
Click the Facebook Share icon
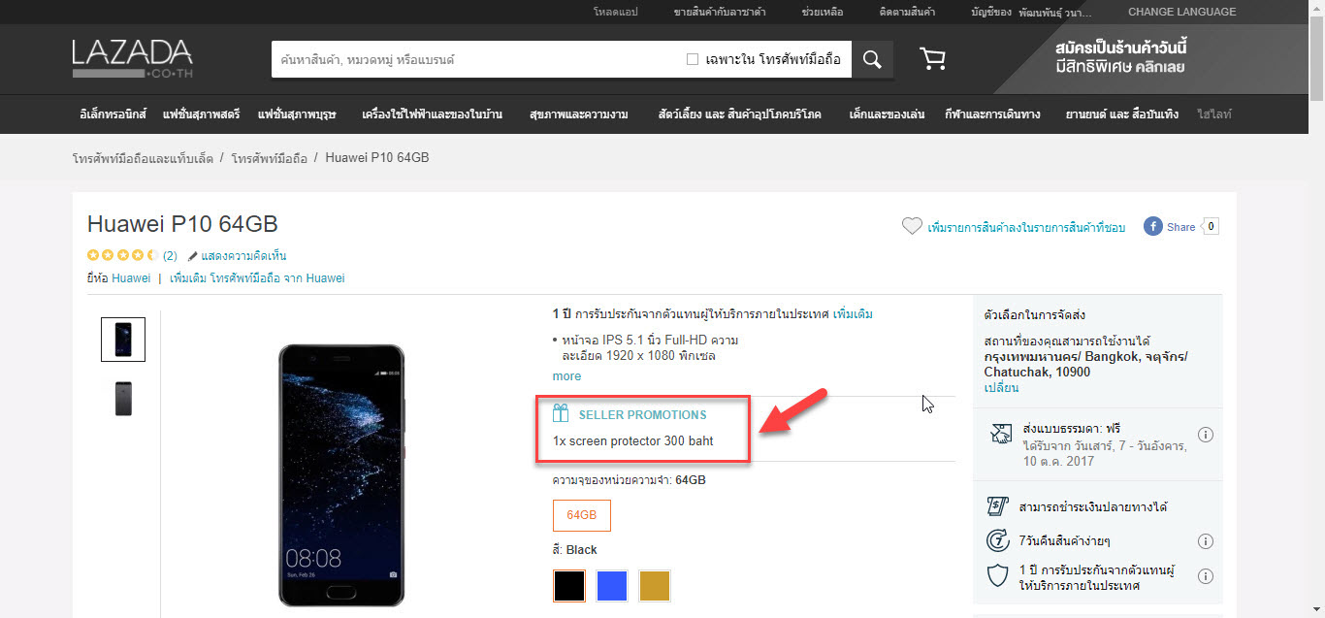pos(1153,226)
